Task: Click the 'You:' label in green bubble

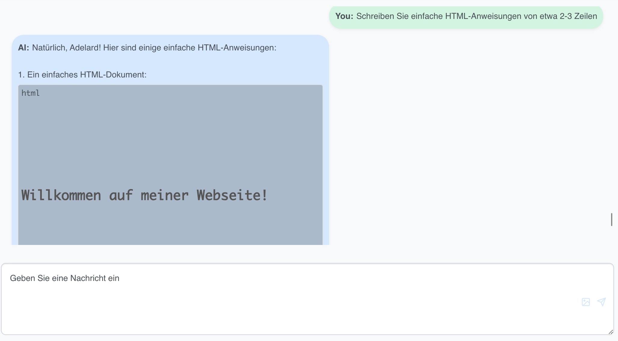Action: point(344,16)
